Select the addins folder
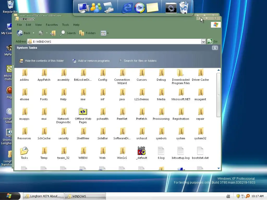 coord(24,75)
